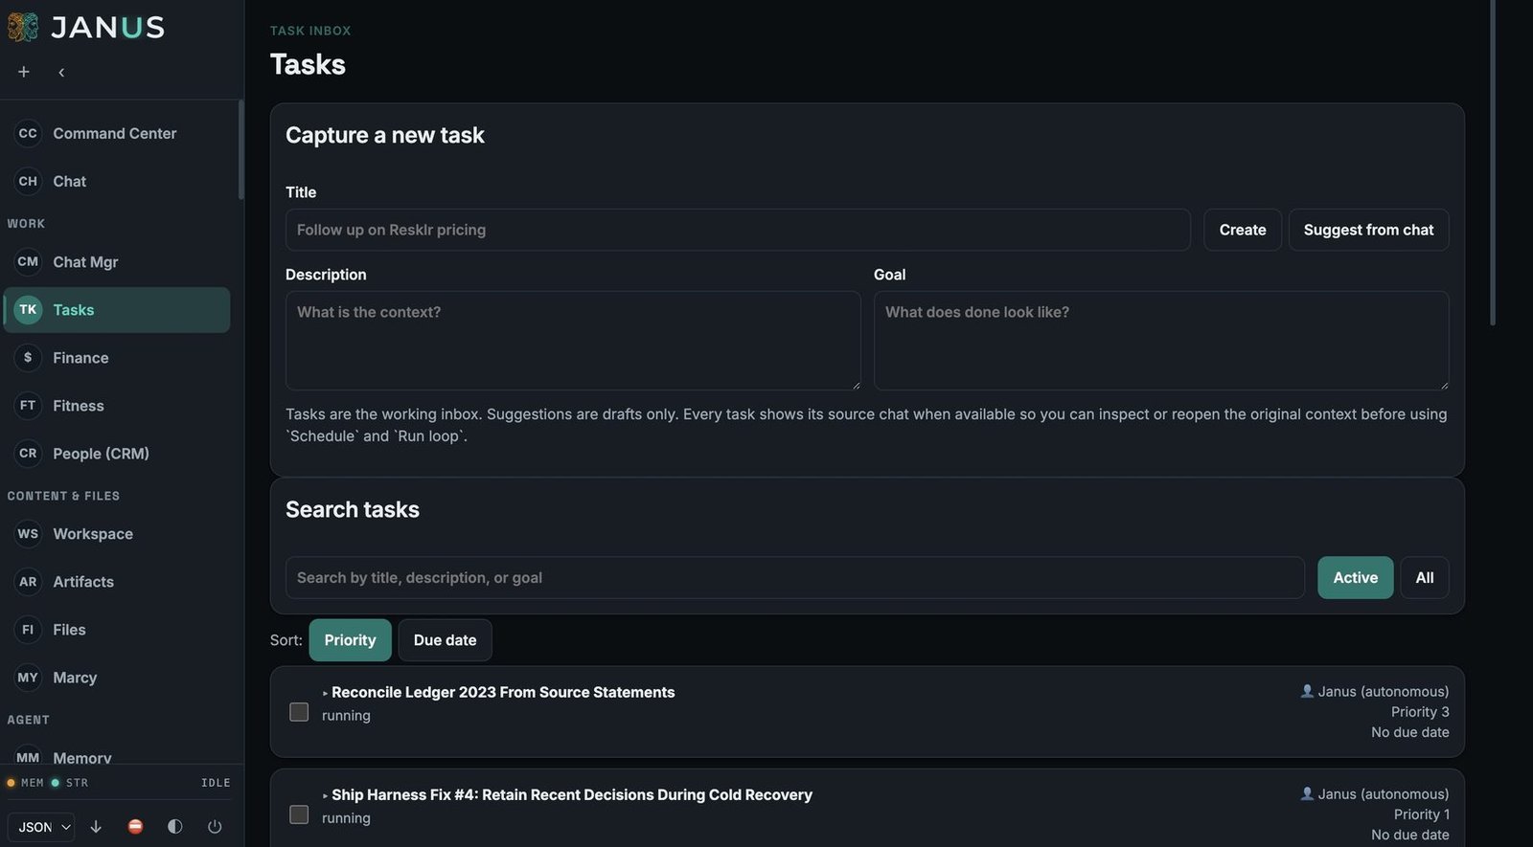Focus the task Title field
Screen dimensions: 1533x847
(x=738, y=230)
